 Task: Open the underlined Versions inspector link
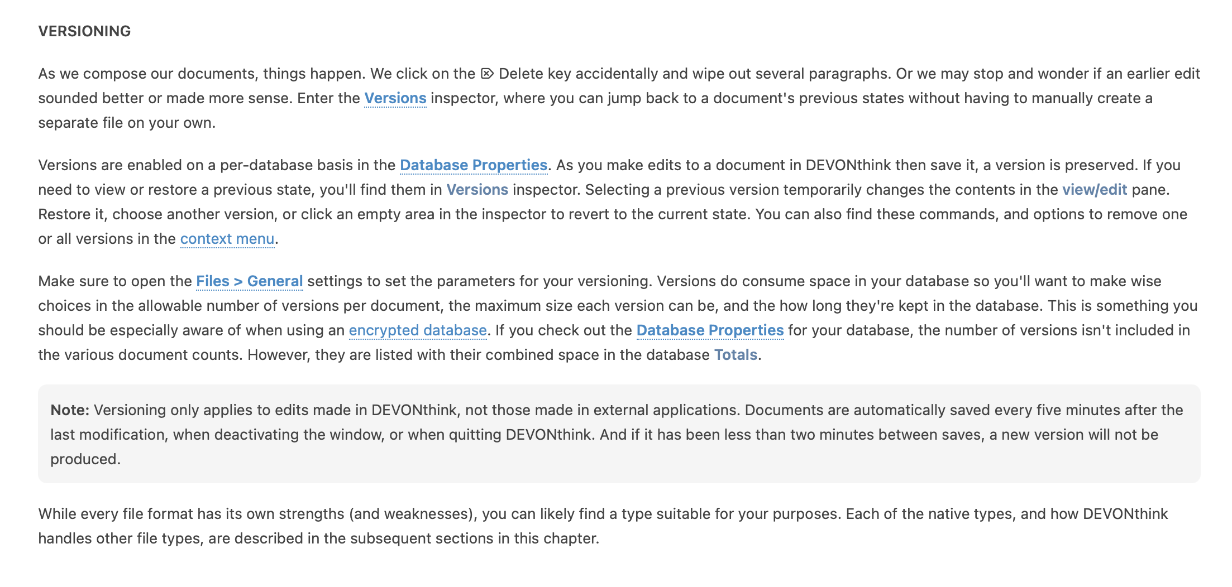pos(395,98)
